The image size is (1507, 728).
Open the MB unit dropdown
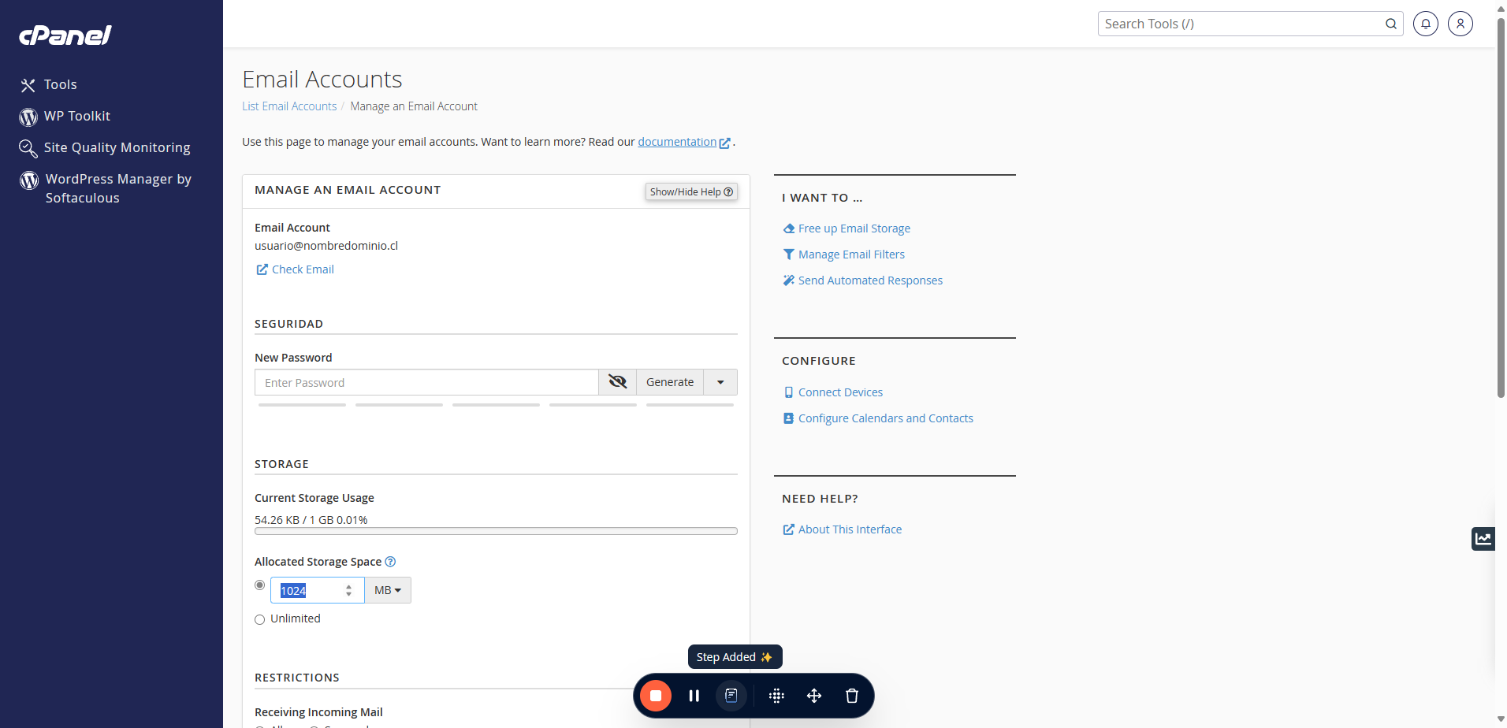point(388,590)
